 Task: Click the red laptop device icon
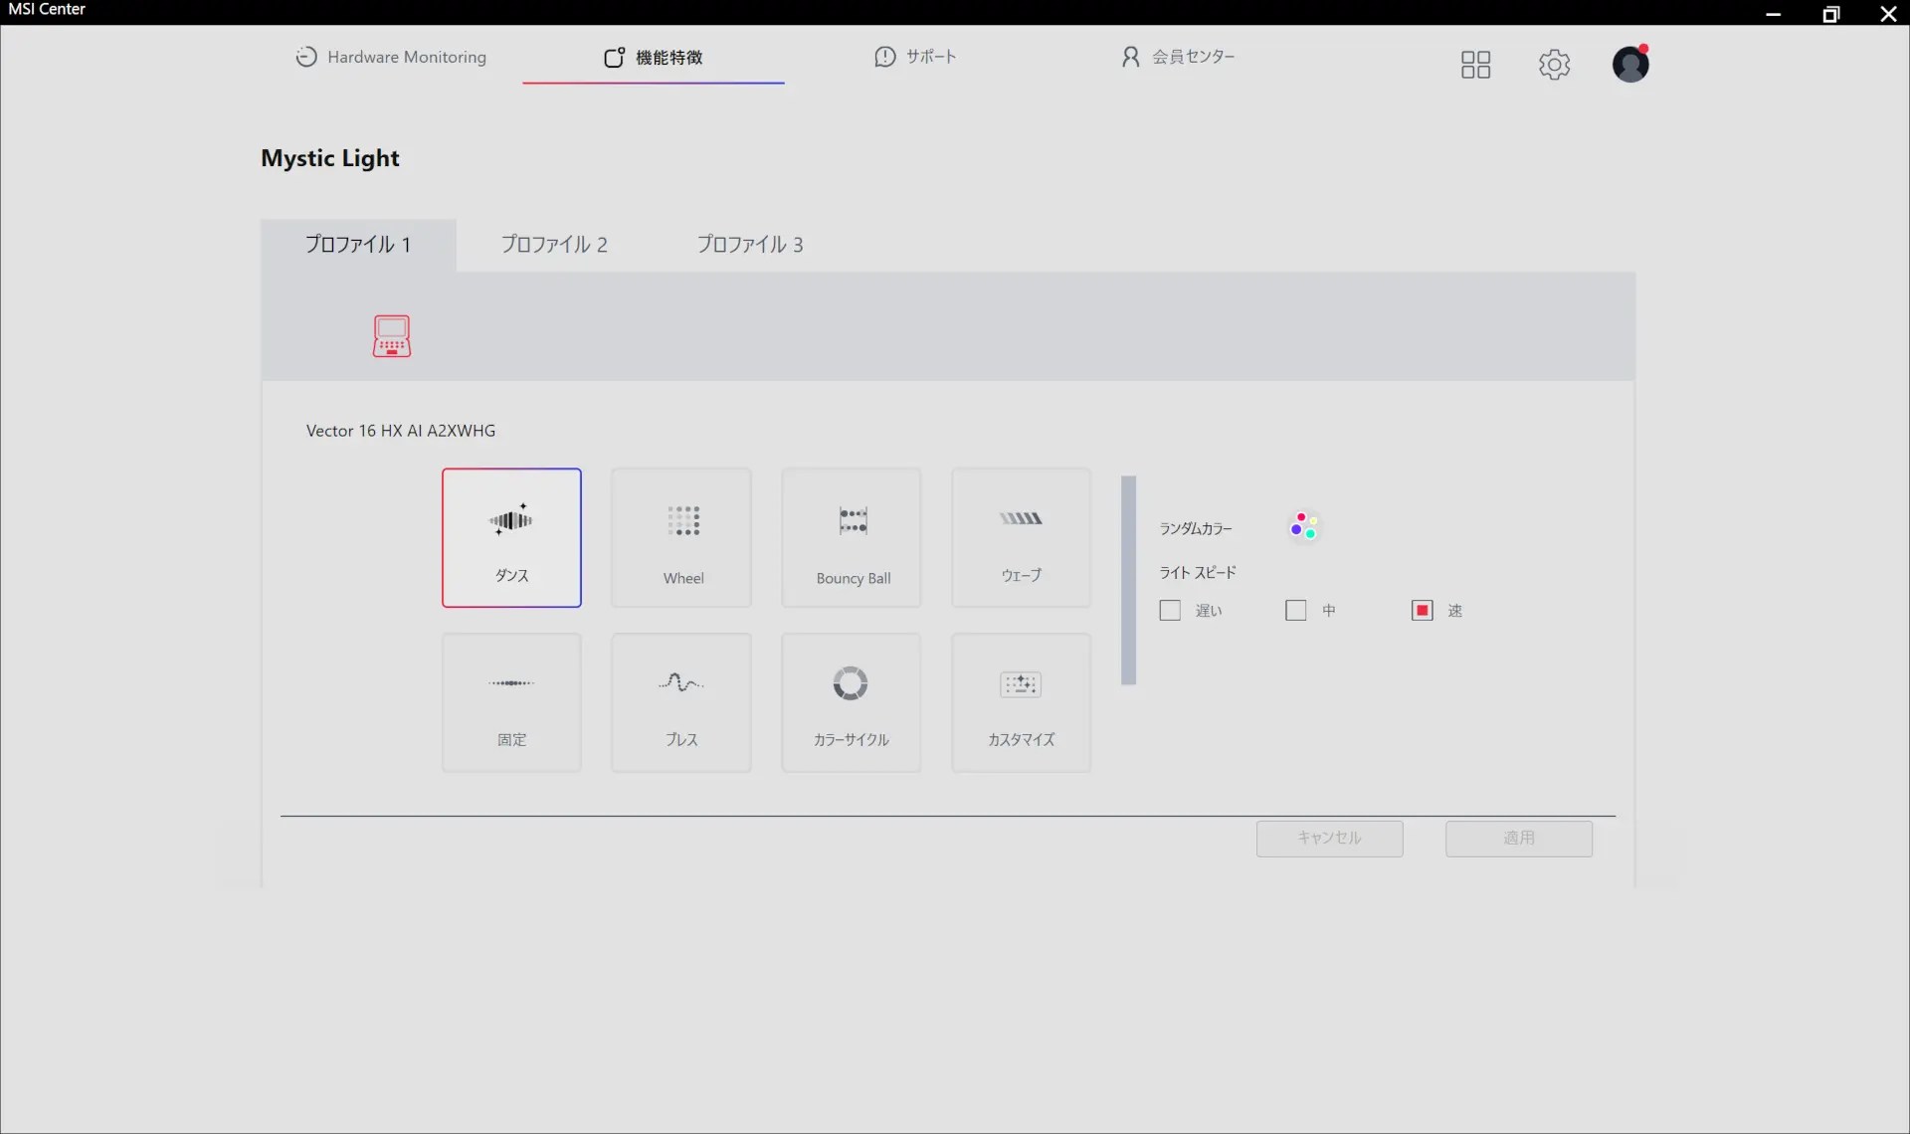click(392, 336)
